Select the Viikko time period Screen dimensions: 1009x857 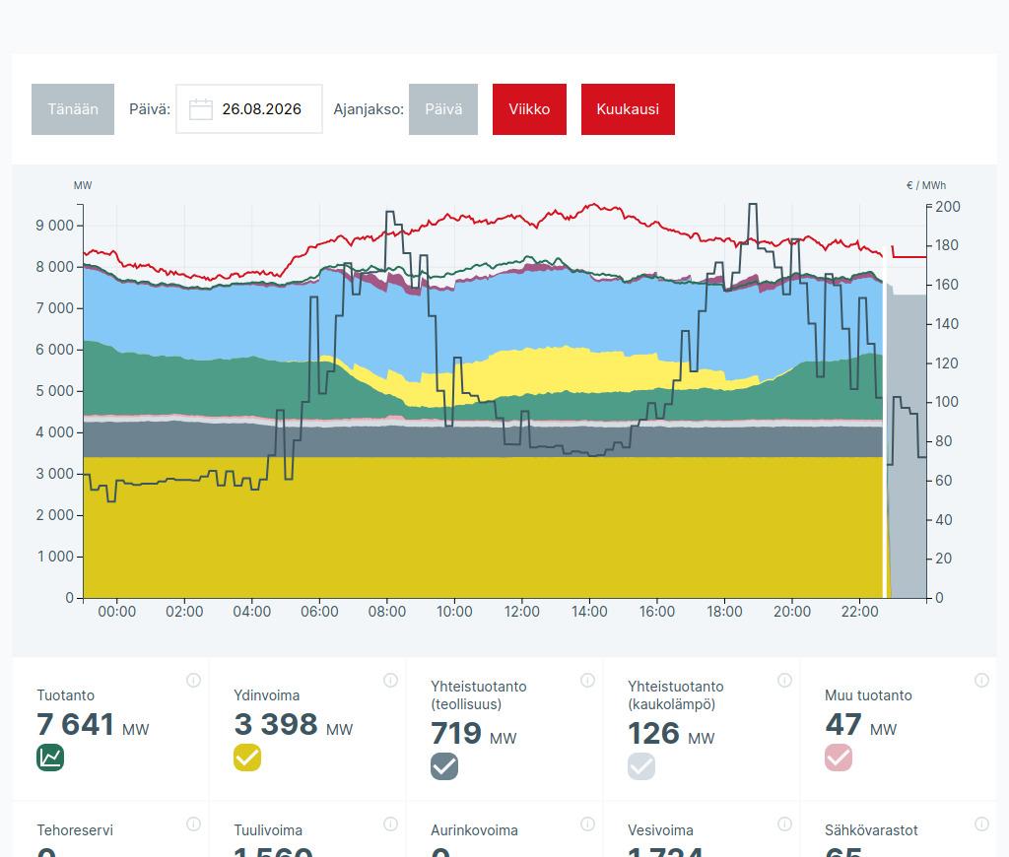[x=529, y=109]
